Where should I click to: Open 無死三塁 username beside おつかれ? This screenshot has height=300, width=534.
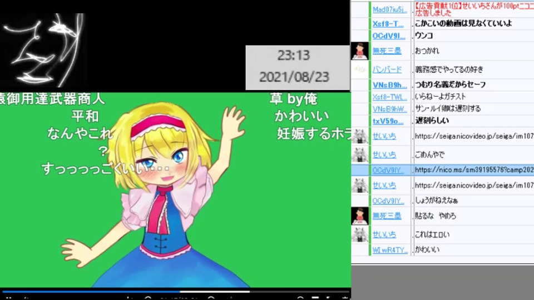pos(387,51)
